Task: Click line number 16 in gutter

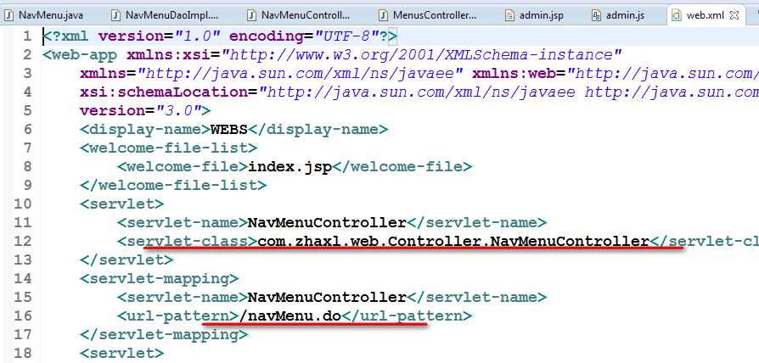Action: (22, 316)
